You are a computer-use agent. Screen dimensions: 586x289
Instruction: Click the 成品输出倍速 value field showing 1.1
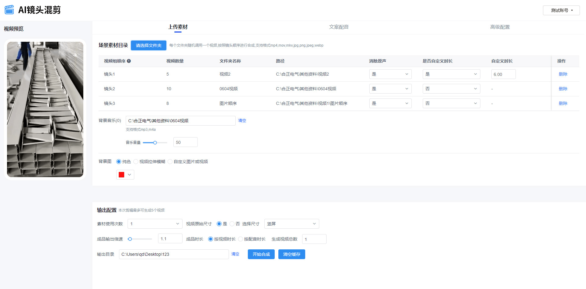tap(170, 239)
